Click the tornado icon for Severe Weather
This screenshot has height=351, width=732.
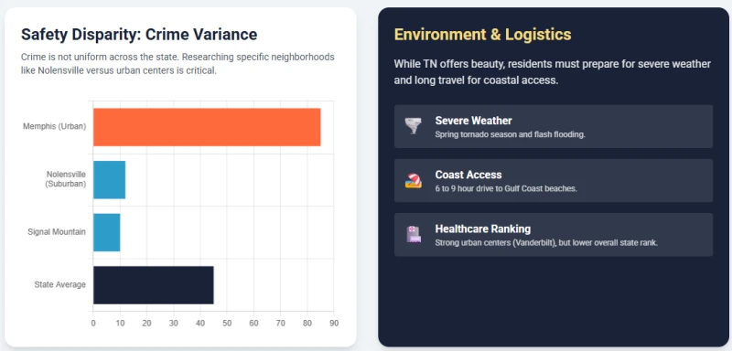[x=414, y=126]
